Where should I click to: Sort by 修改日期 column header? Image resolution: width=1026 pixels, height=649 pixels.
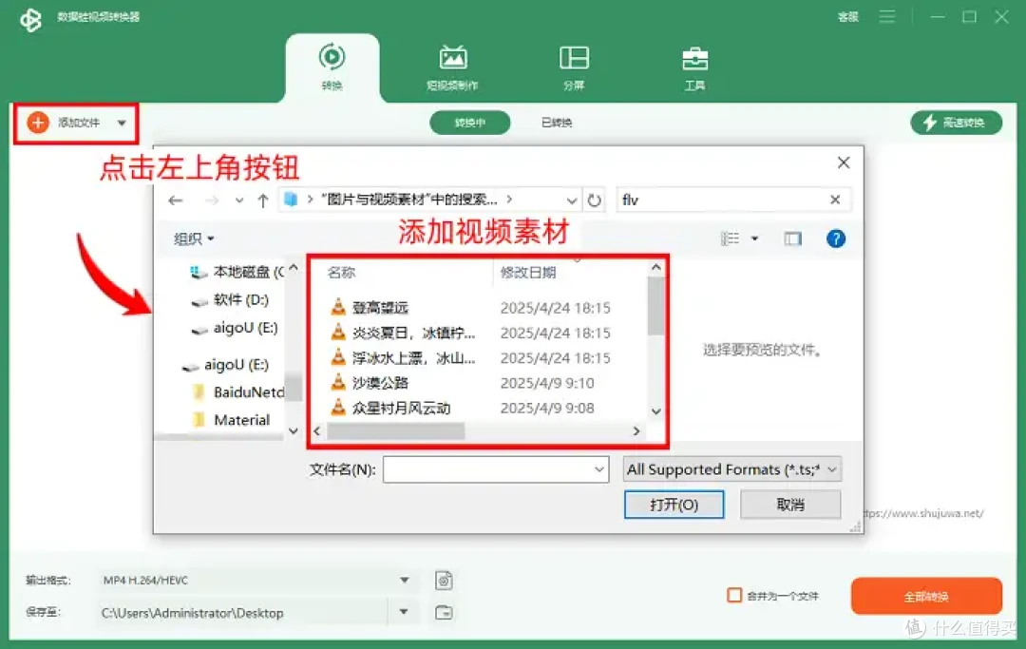point(528,272)
